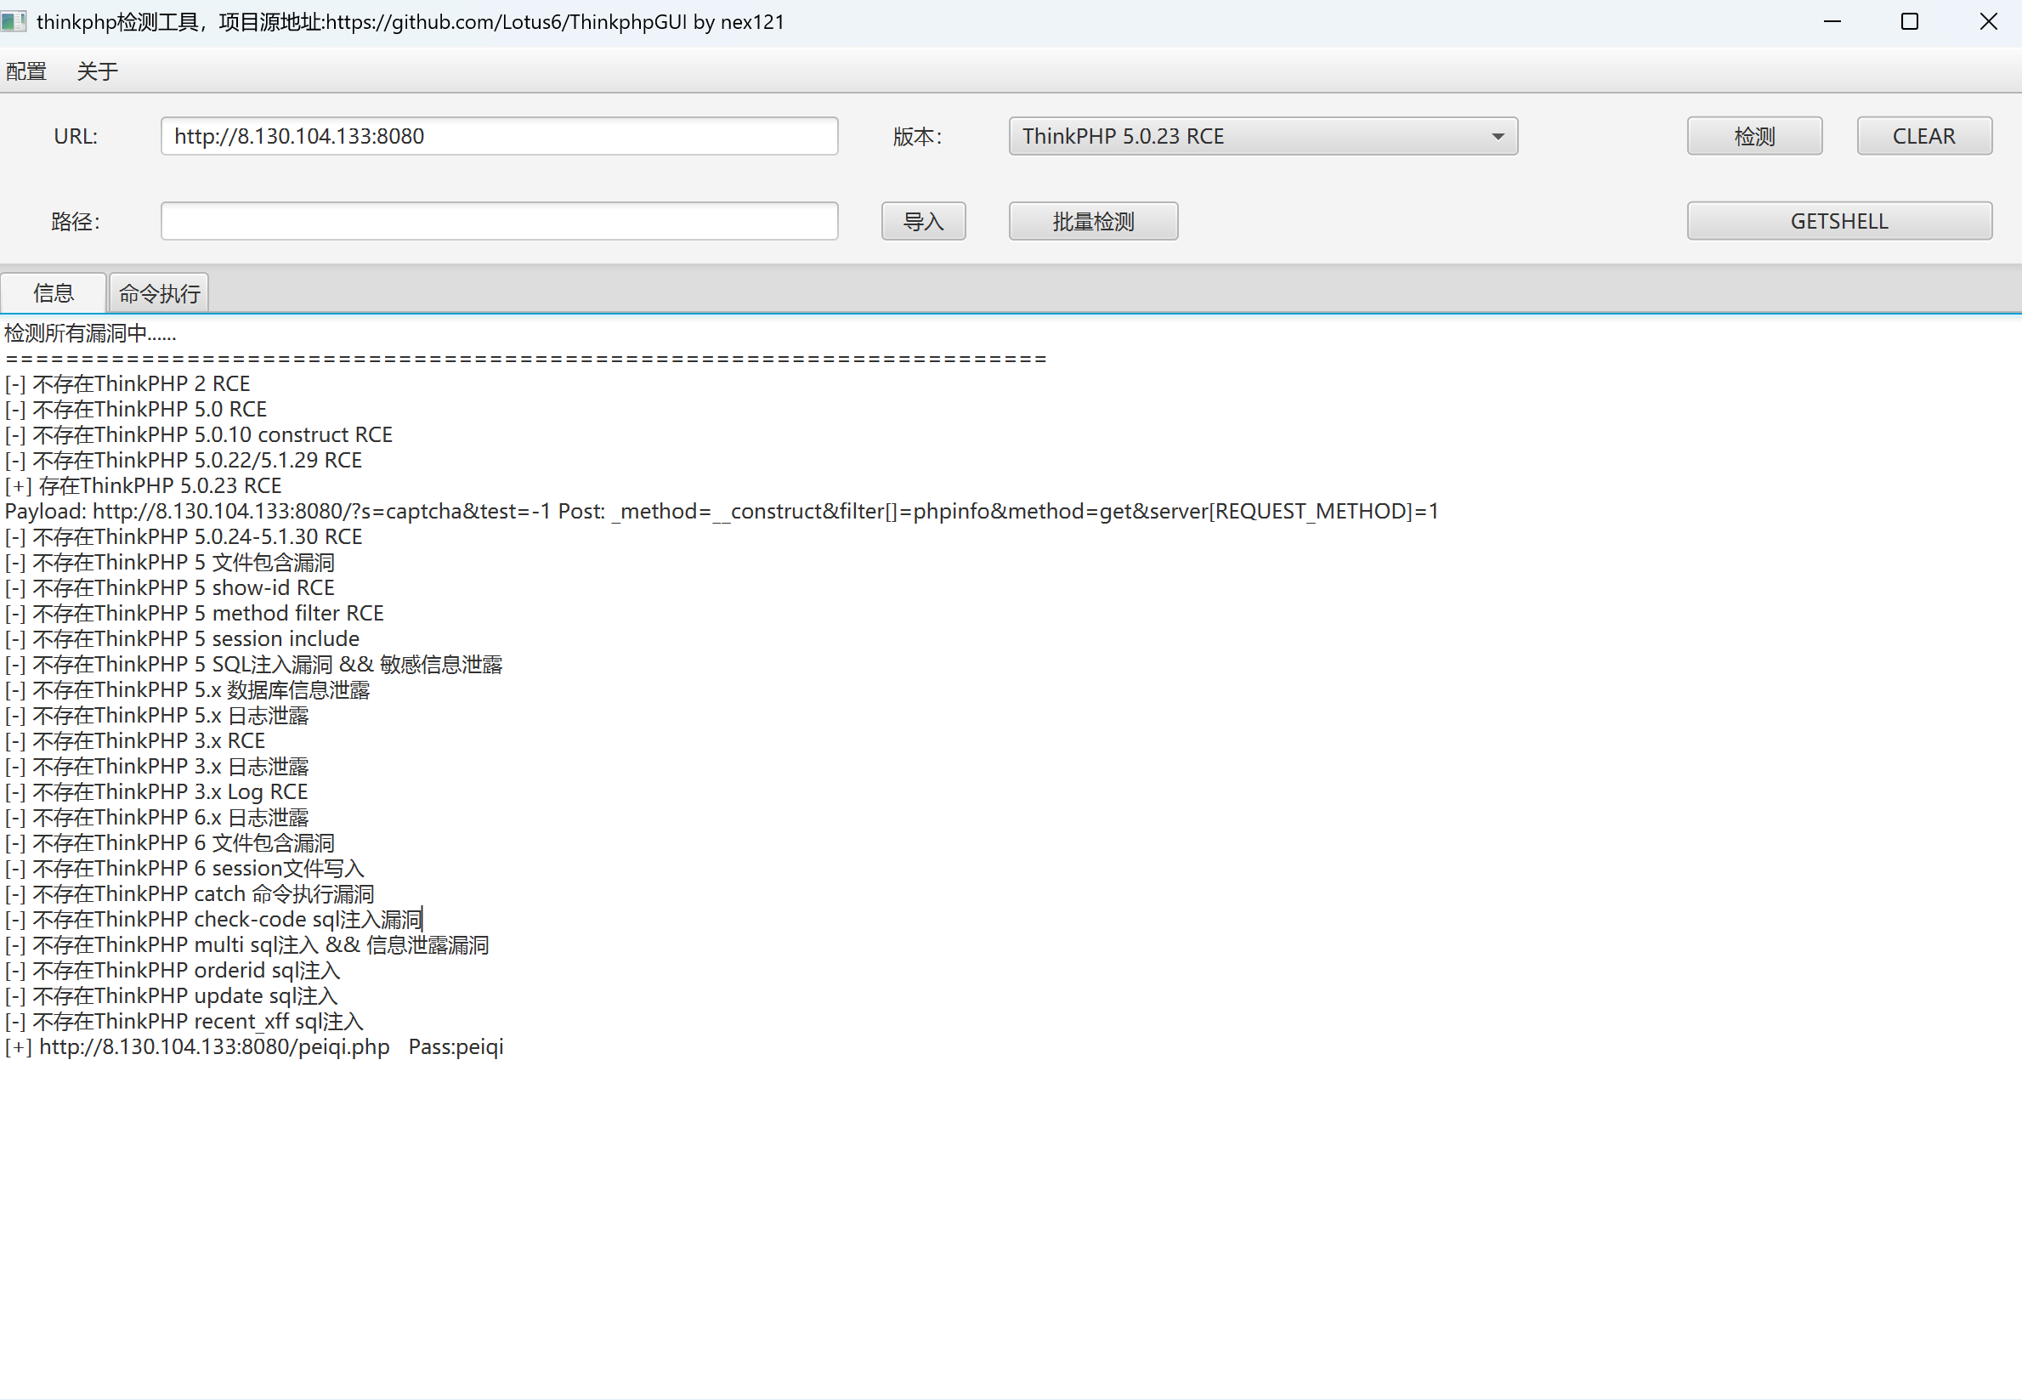
Task: Click the app icon in title bar
Action: [x=14, y=21]
